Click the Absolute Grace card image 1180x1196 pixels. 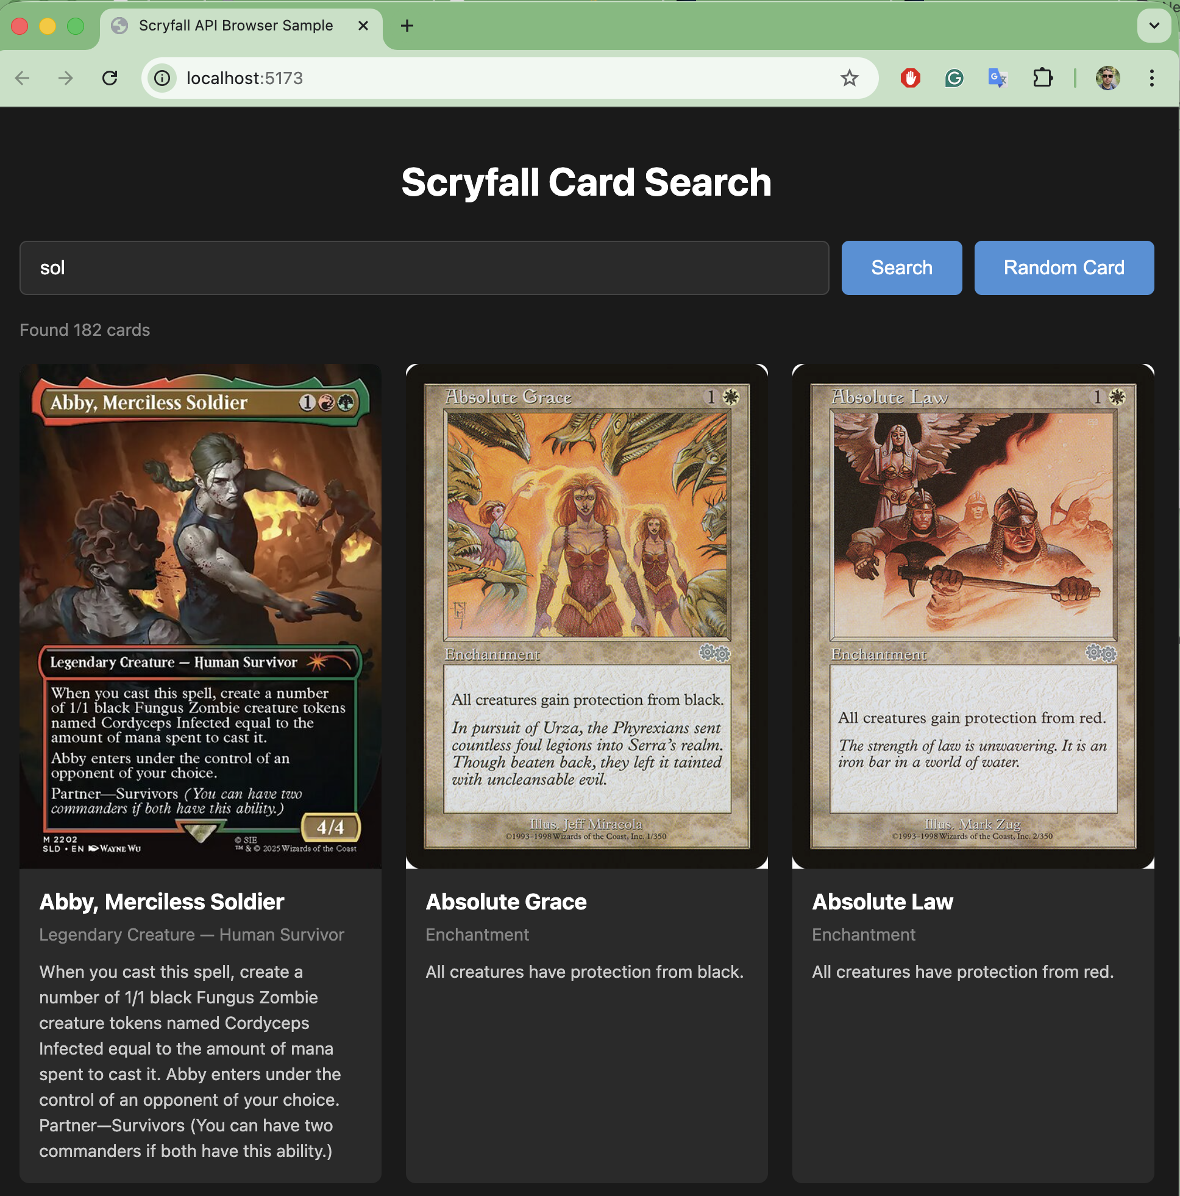(586, 616)
